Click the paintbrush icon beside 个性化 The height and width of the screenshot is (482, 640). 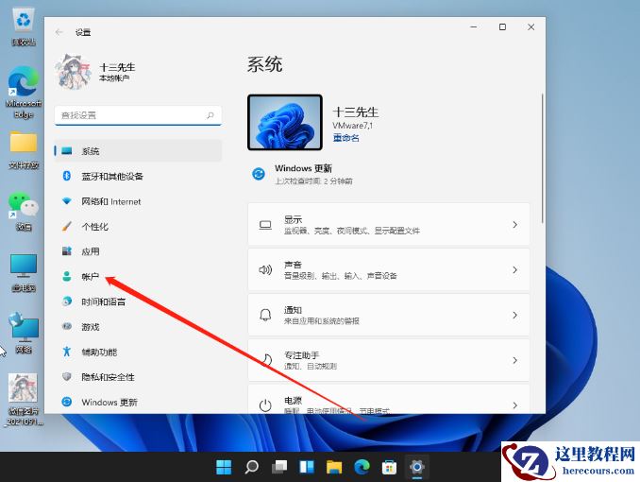(x=67, y=226)
